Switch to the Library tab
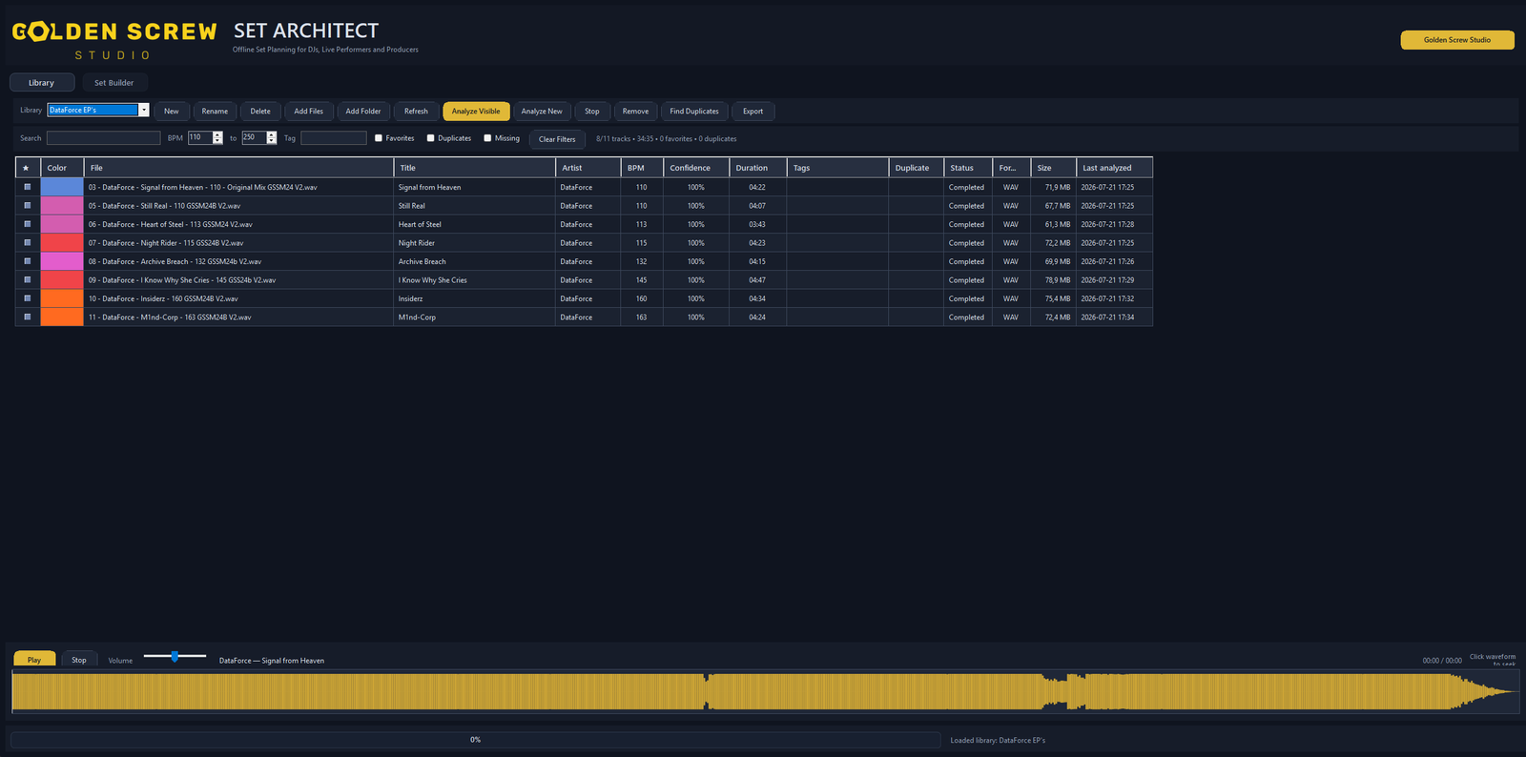Image resolution: width=1526 pixels, height=757 pixels. [41, 83]
